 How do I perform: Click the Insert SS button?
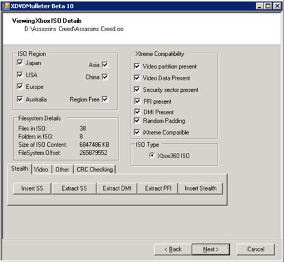pos(32,188)
